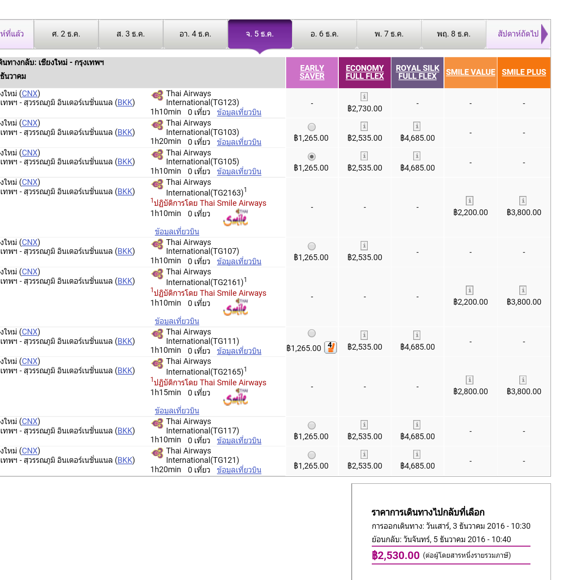Open Economy Full Flex fare info for TG117

[x=364, y=425]
